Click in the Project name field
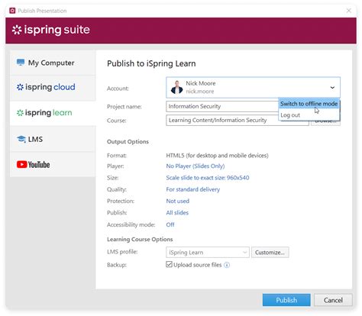This screenshot has height=316, width=362. tap(222, 106)
